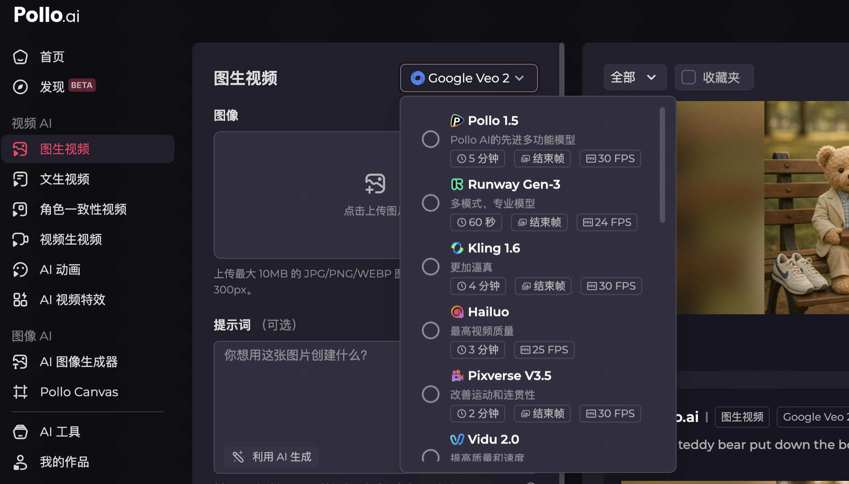This screenshot has width=849, height=484.
Task: Click the 利用 AI 生成 button
Action: tap(271, 457)
